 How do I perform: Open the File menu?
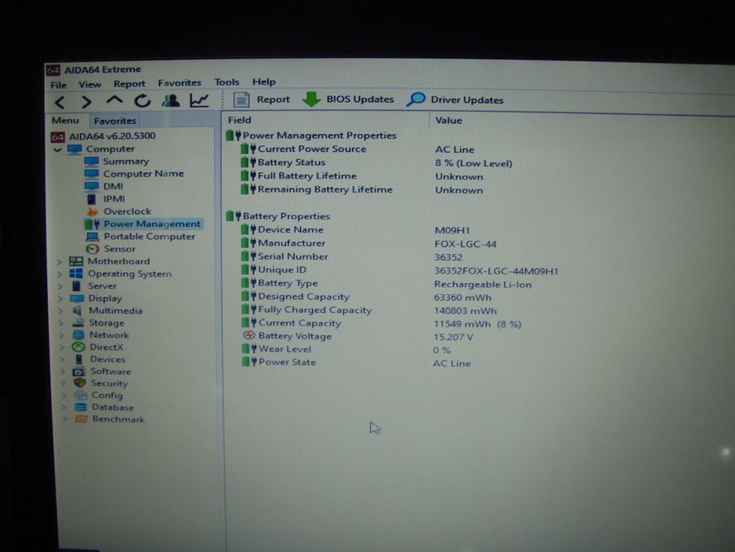58,85
